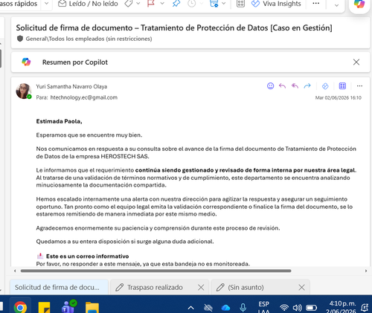Open the Pasos rápidos dropdown arrow
The image size is (372, 313).
click(46, 4)
